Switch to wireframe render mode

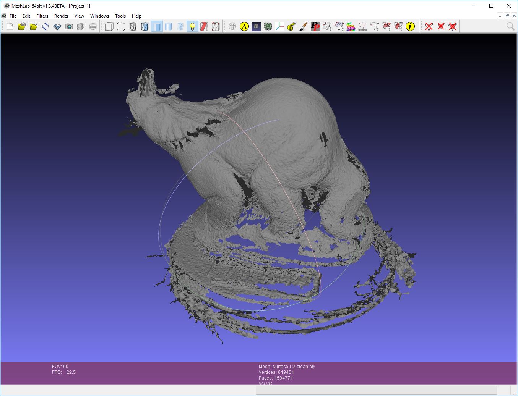click(x=133, y=26)
